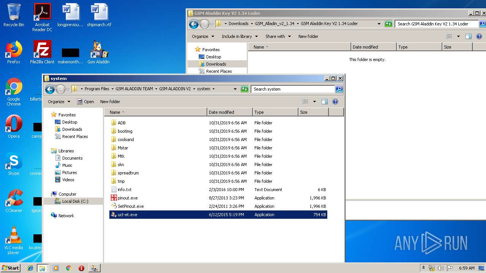Sort by Type column in system window
This screenshot has height=273, width=486.
point(276,112)
